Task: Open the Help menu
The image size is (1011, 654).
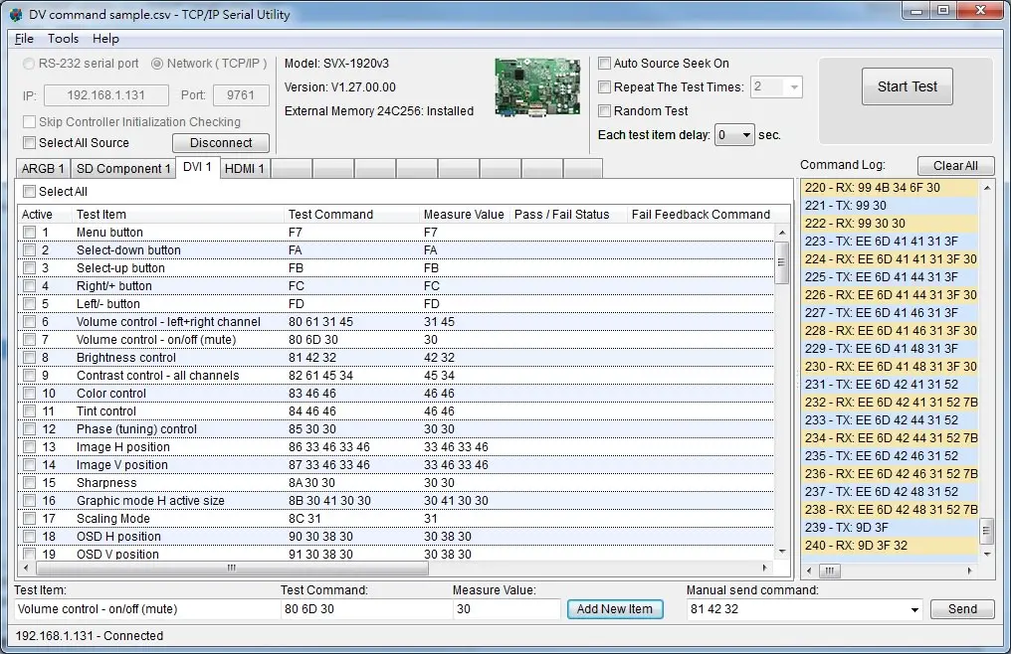Action: (105, 39)
